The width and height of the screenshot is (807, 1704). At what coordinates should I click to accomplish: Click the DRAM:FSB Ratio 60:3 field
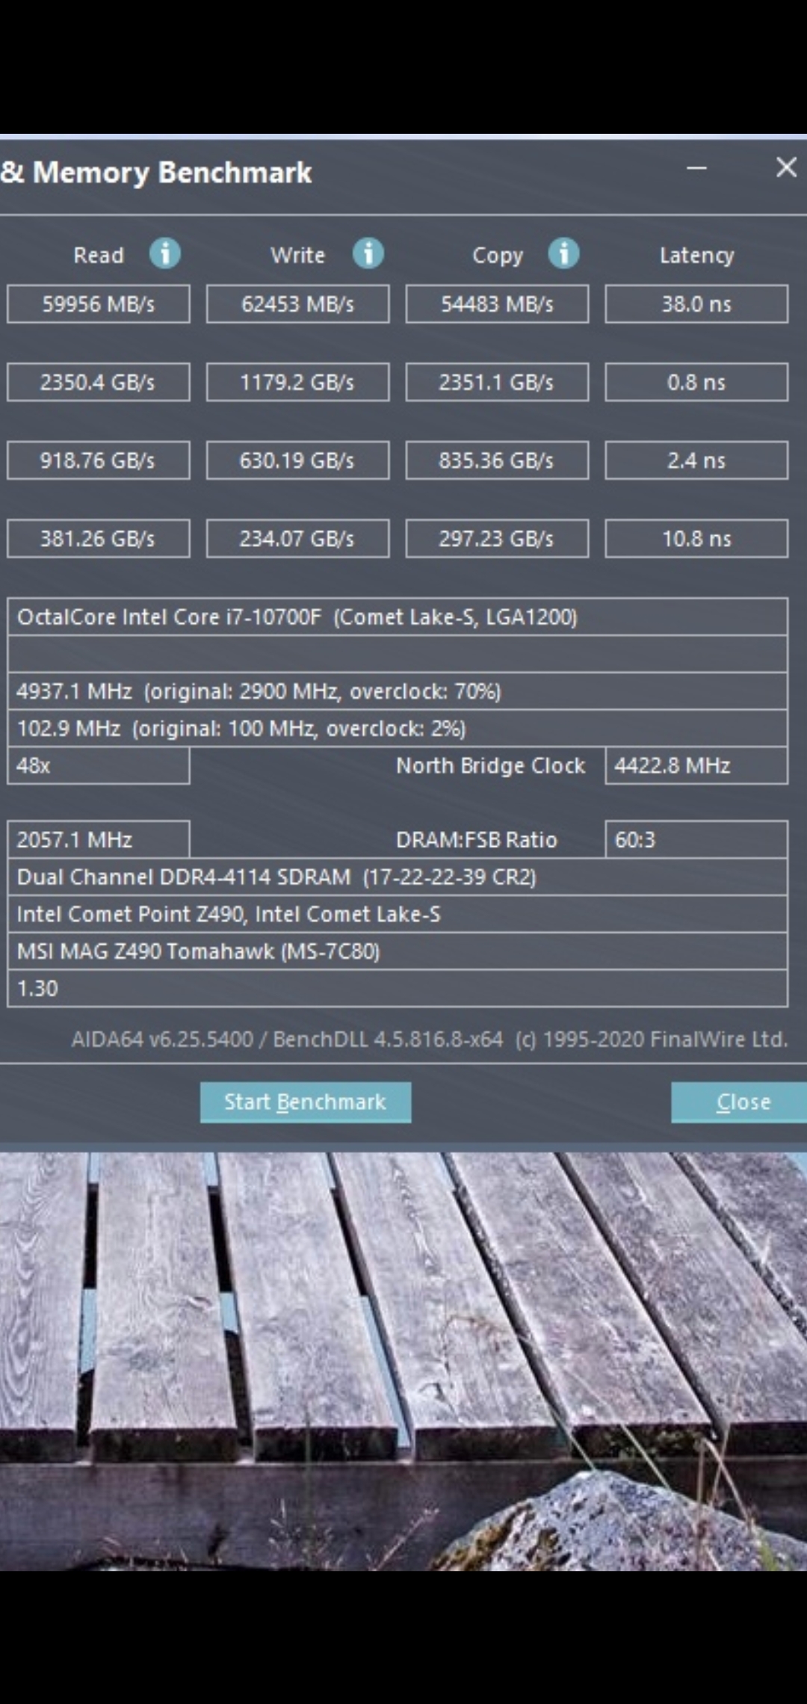(696, 839)
